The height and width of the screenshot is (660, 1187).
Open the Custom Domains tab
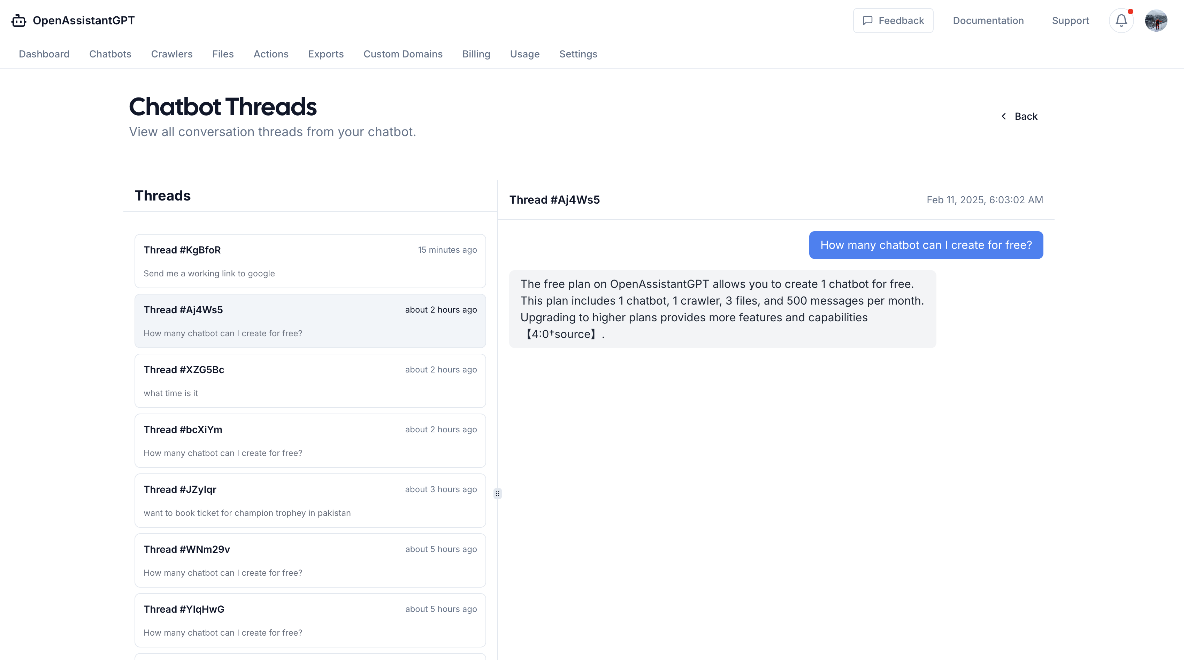[403, 54]
